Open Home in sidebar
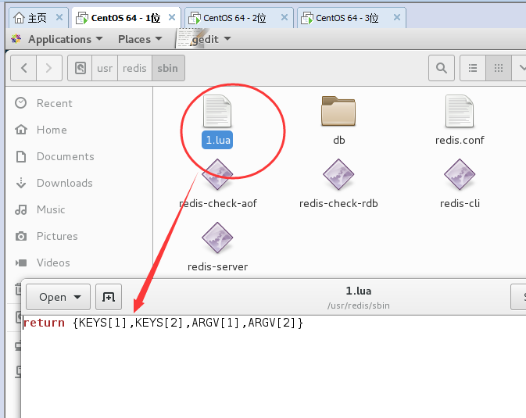The image size is (526, 418). [41, 130]
